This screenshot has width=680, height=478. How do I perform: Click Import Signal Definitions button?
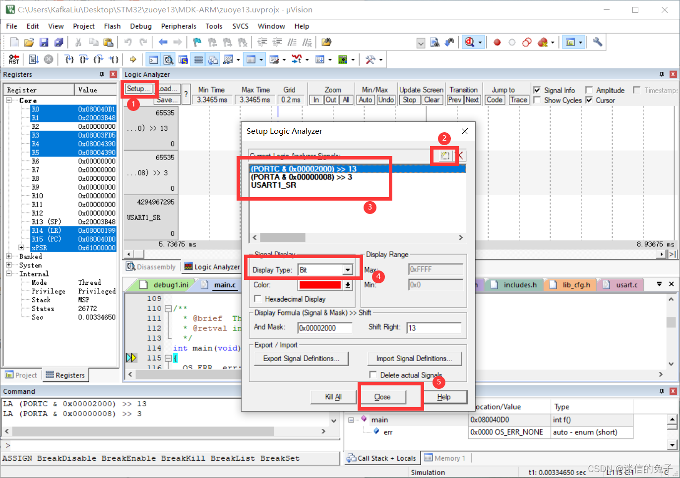tap(414, 359)
